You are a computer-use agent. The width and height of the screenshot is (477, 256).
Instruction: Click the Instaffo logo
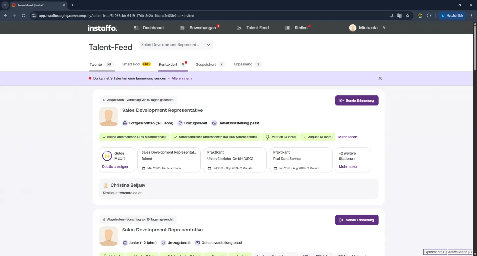point(102,28)
